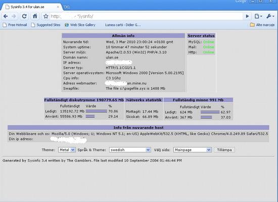Go to the home page icon
The image size is (278, 202).
35,16
